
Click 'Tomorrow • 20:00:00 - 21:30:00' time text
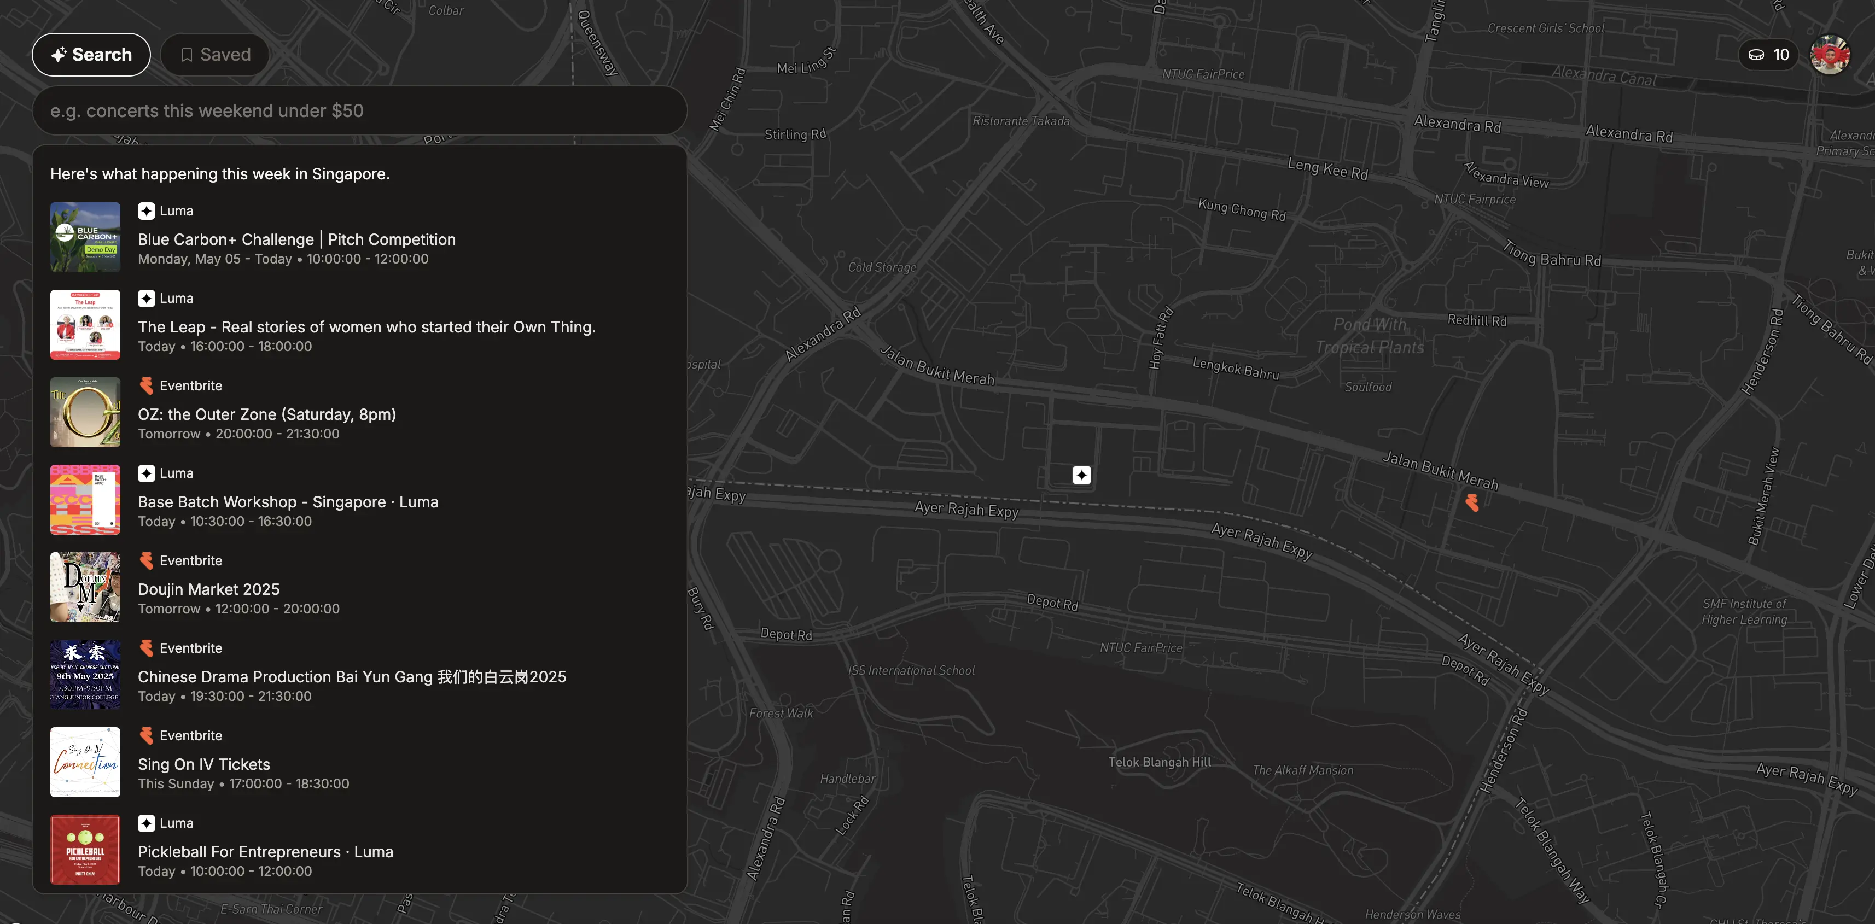coord(238,434)
